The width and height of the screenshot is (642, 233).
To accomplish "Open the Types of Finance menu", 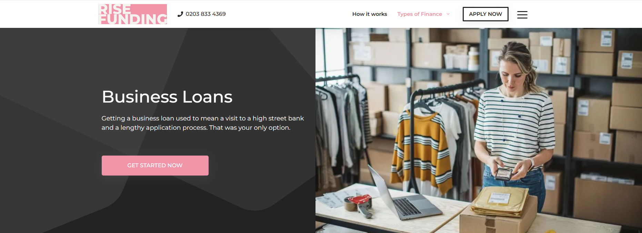I will (420, 14).
